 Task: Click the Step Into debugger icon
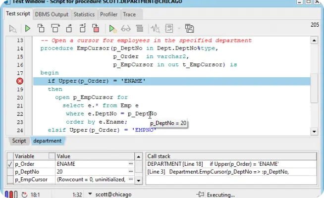(x=42, y=28)
